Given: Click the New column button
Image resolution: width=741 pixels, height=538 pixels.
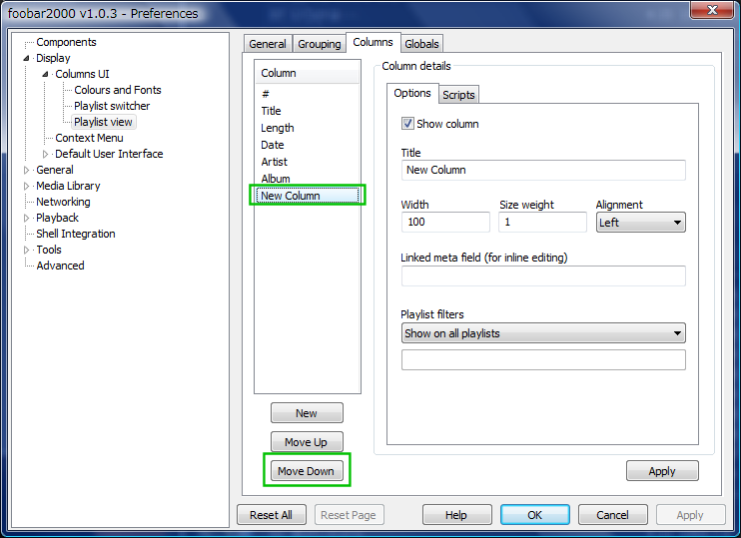Looking at the screenshot, I should [307, 413].
